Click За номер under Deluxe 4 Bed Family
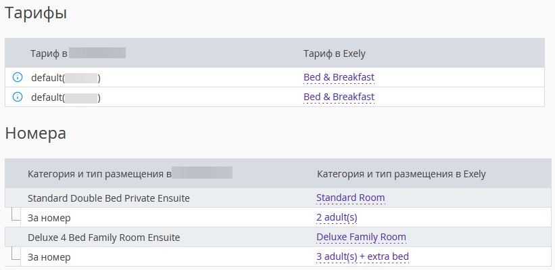The height and width of the screenshot is (270, 555). 49,256
